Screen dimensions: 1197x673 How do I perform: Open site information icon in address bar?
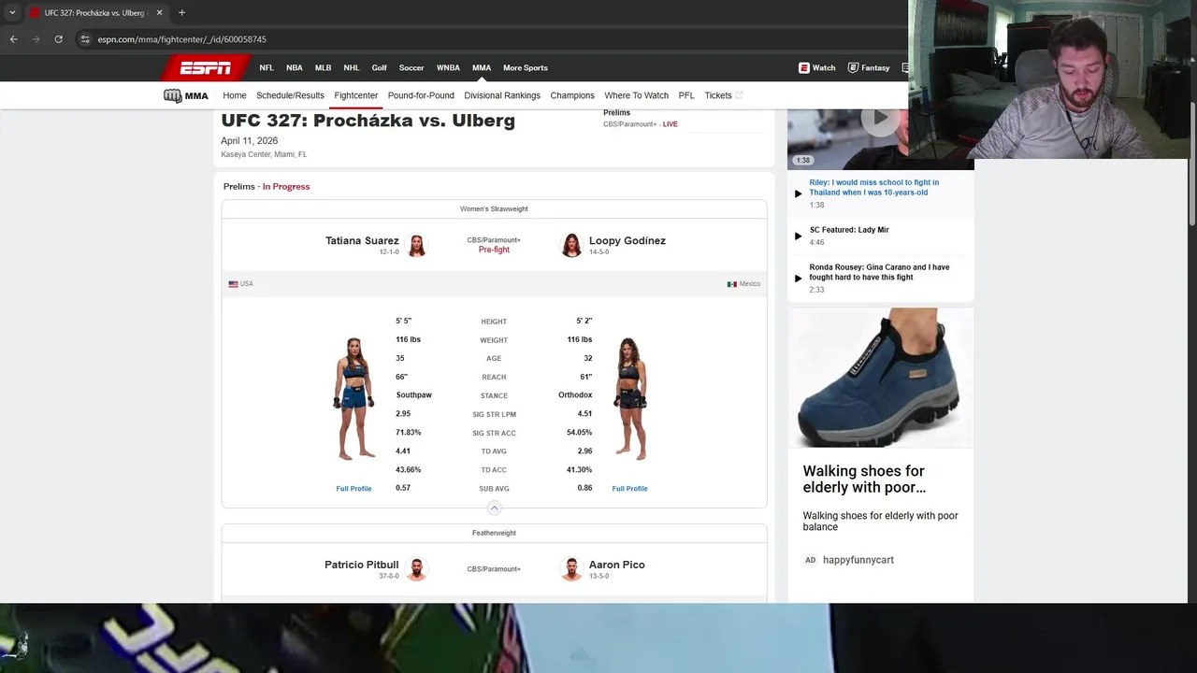pos(85,39)
